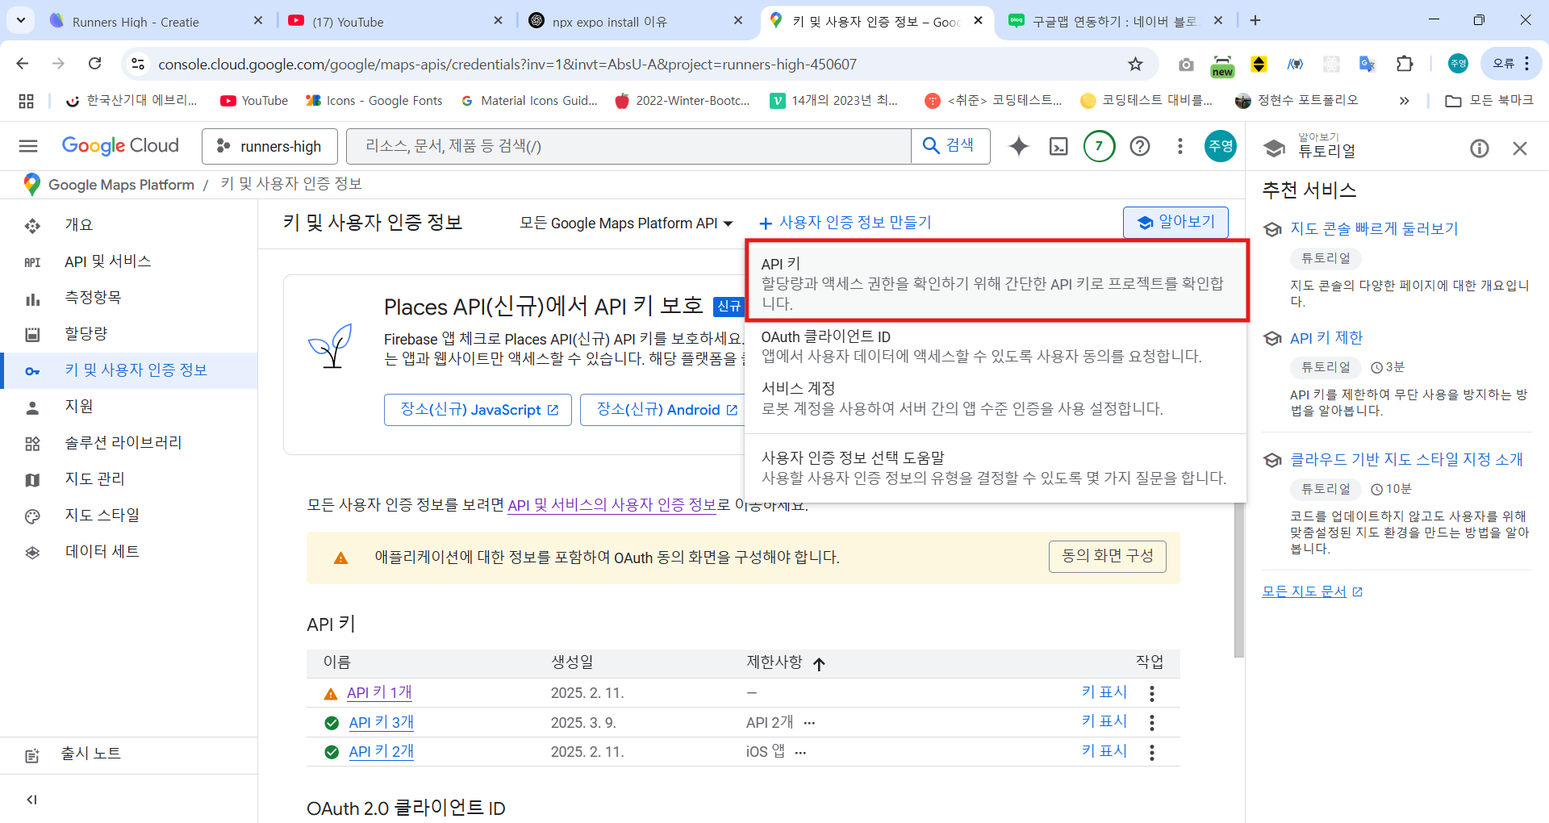Open API 키 1개 link
Viewport: 1549px width, 823px height.
[x=379, y=693]
